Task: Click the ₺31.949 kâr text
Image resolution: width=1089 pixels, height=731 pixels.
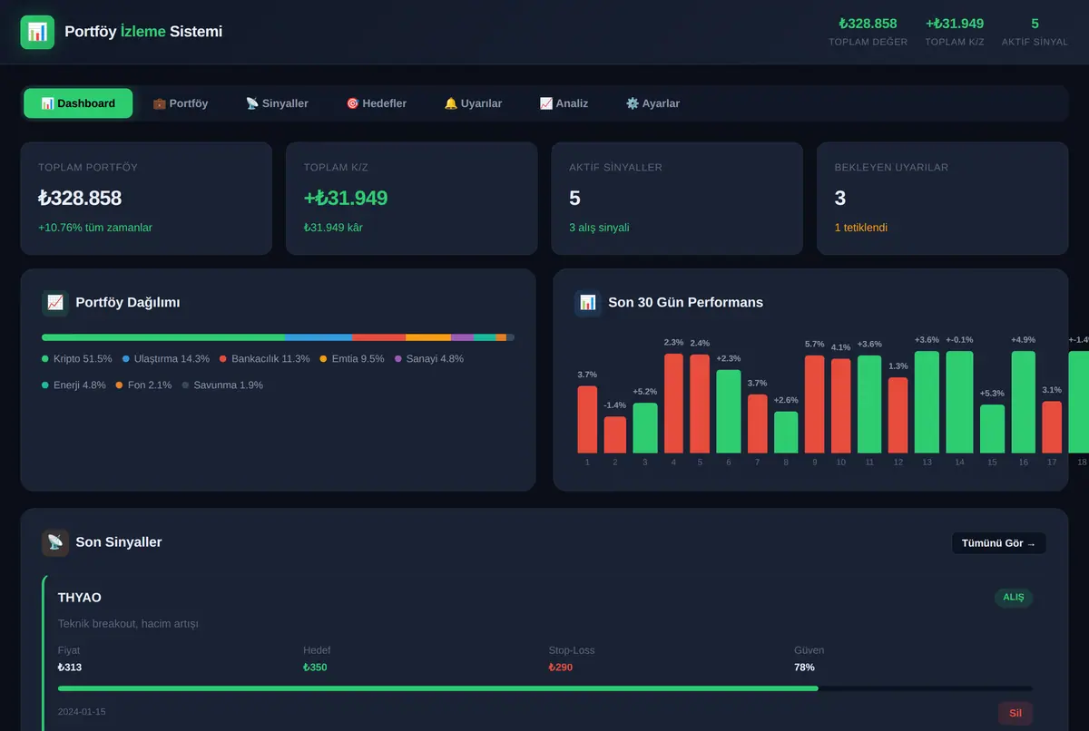Action: coord(333,228)
